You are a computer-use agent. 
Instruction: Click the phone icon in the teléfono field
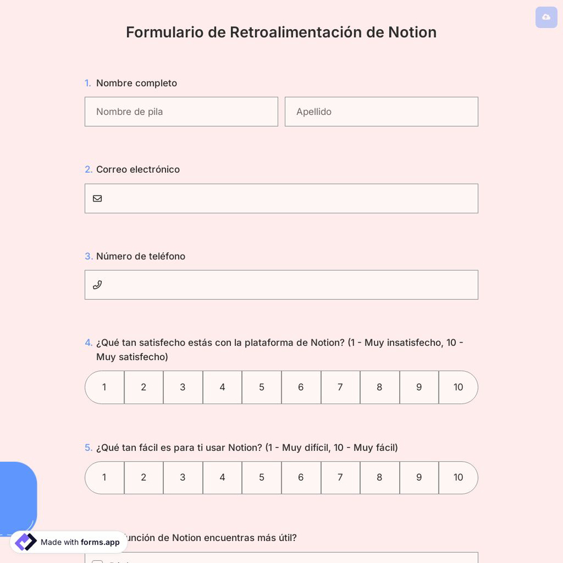[x=97, y=285]
